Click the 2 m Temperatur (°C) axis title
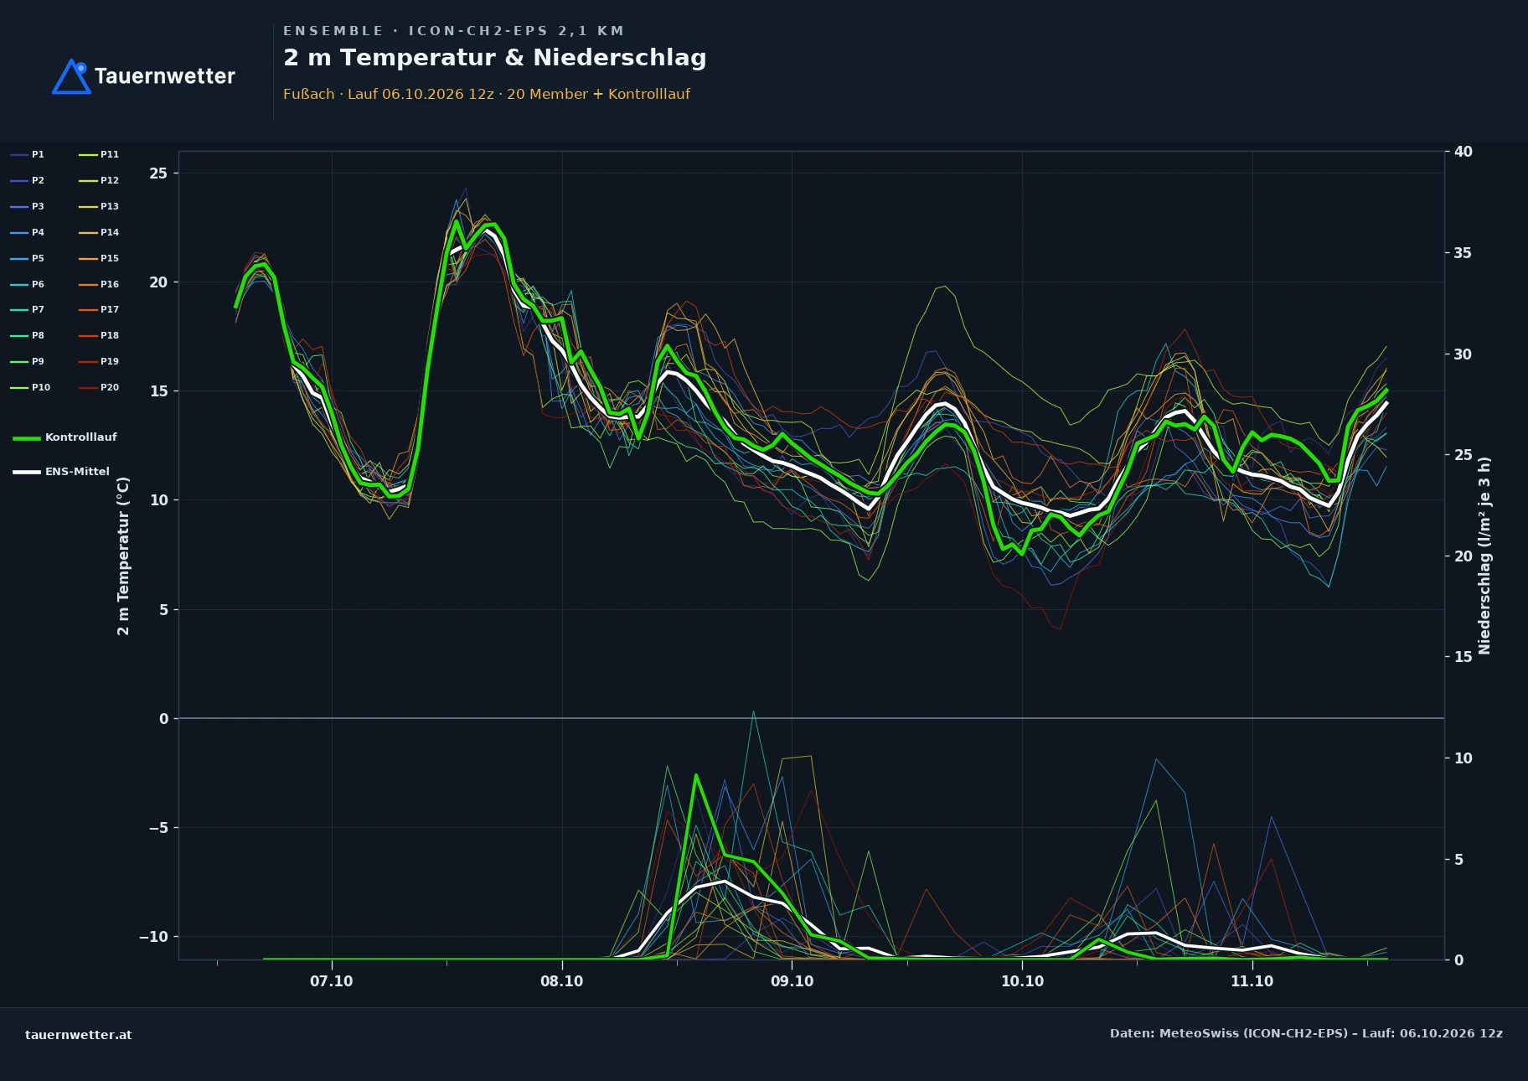The width and height of the screenshot is (1528, 1081). coord(123,556)
